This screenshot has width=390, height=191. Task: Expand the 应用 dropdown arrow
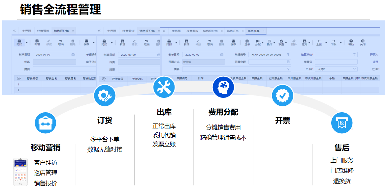pyautogui.click(x=309, y=43)
